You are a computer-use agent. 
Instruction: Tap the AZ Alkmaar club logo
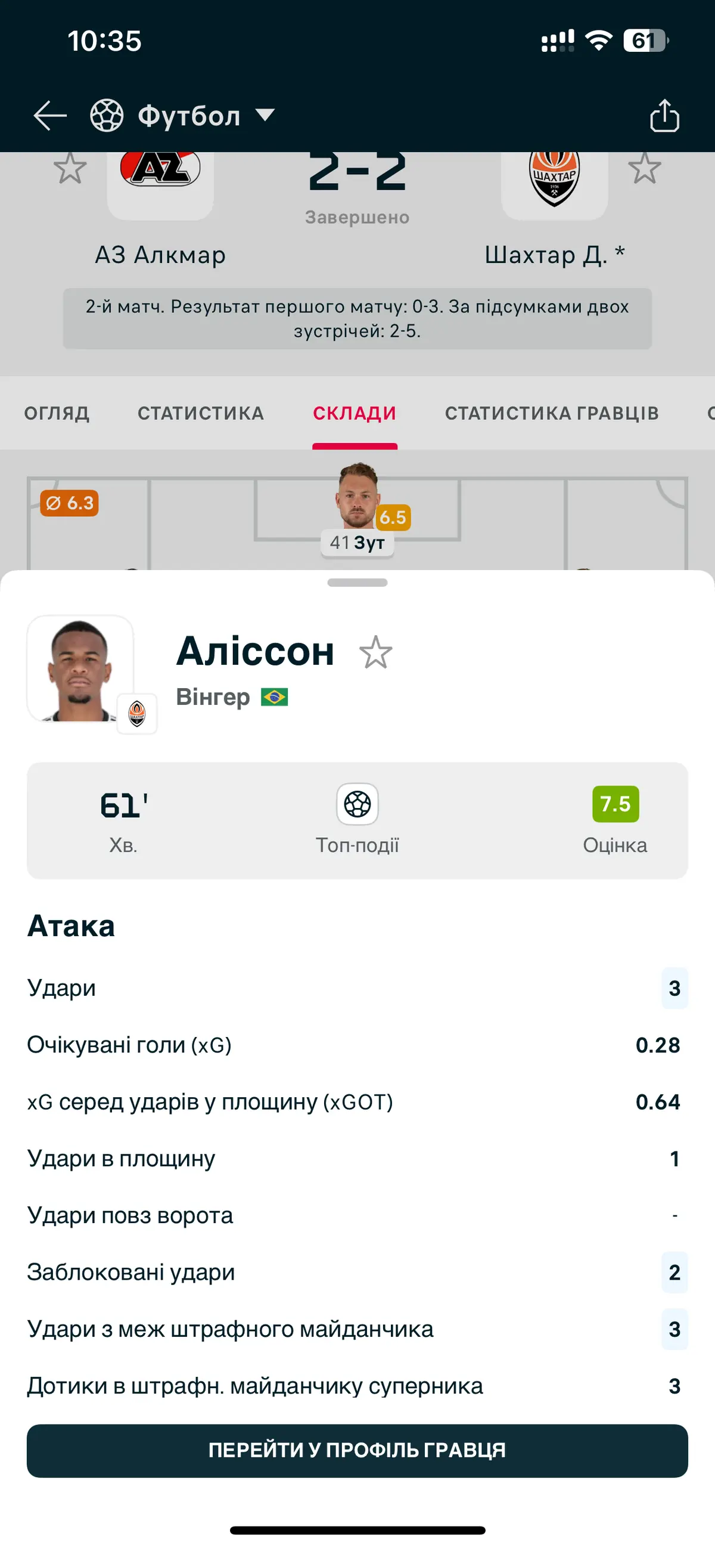160,171
